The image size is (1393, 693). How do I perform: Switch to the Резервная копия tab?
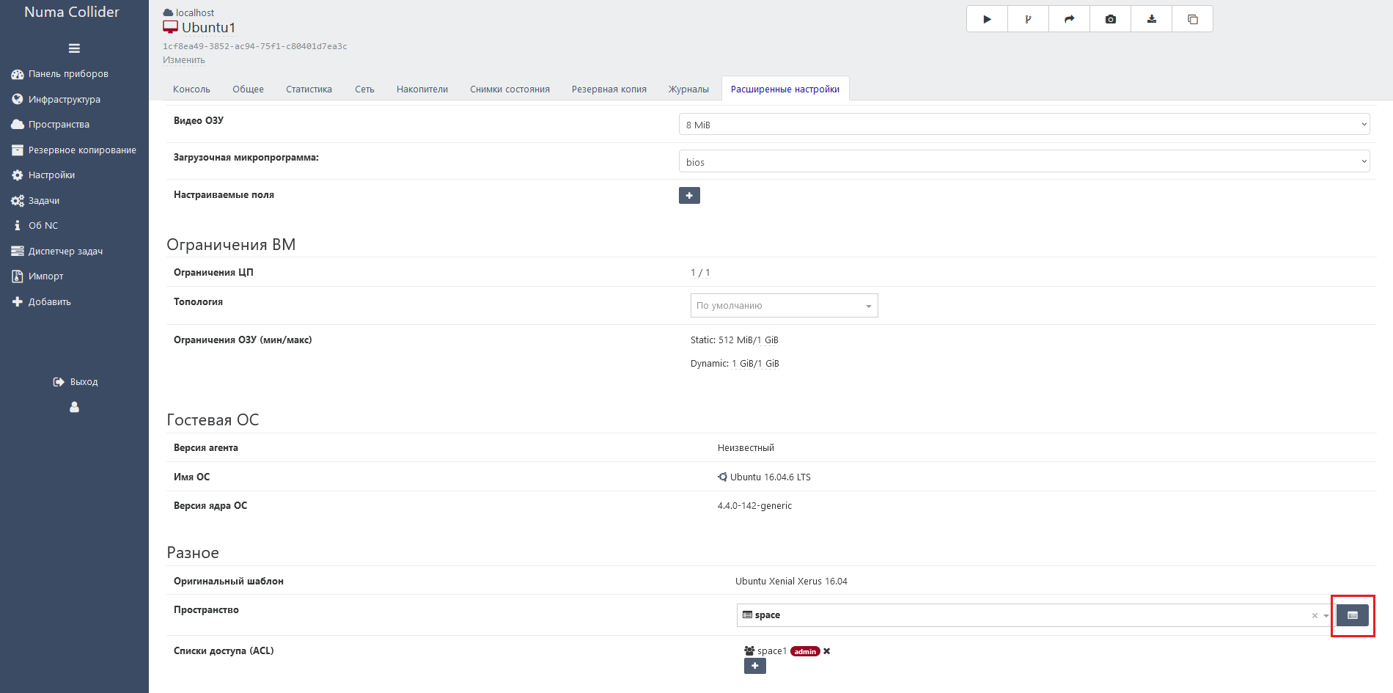click(609, 89)
